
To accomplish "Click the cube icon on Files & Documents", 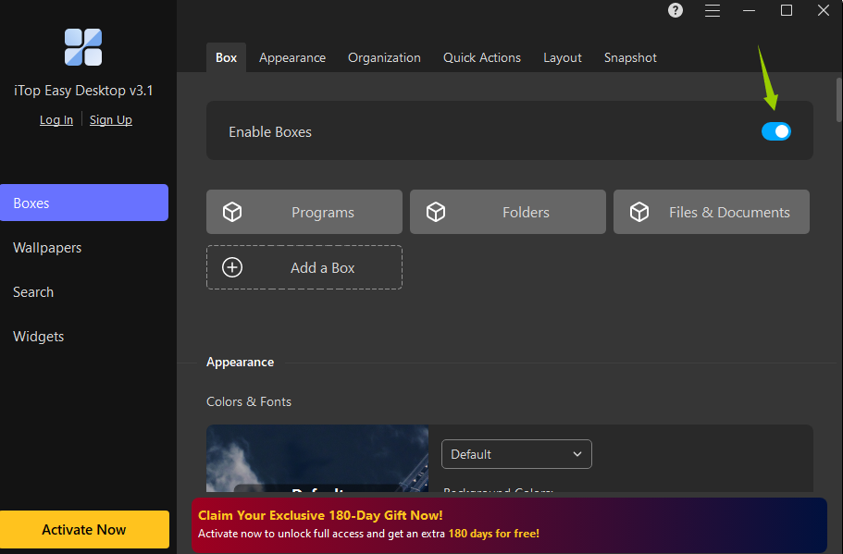I will (x=639, y=212).
